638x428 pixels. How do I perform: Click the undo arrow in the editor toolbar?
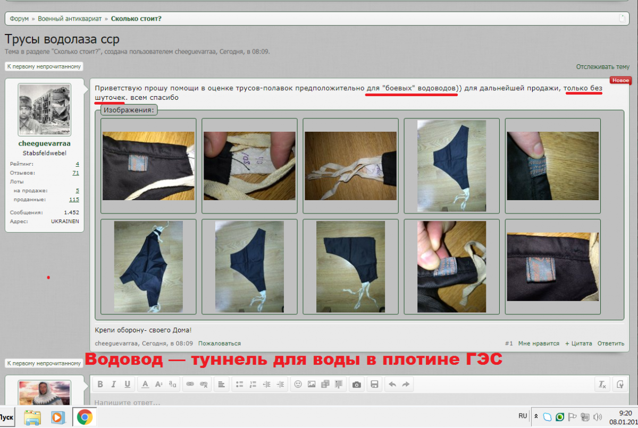[x=392, y=384]
